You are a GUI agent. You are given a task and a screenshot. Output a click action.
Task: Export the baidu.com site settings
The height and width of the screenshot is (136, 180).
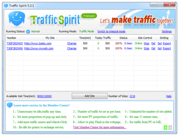pos(167,43)
